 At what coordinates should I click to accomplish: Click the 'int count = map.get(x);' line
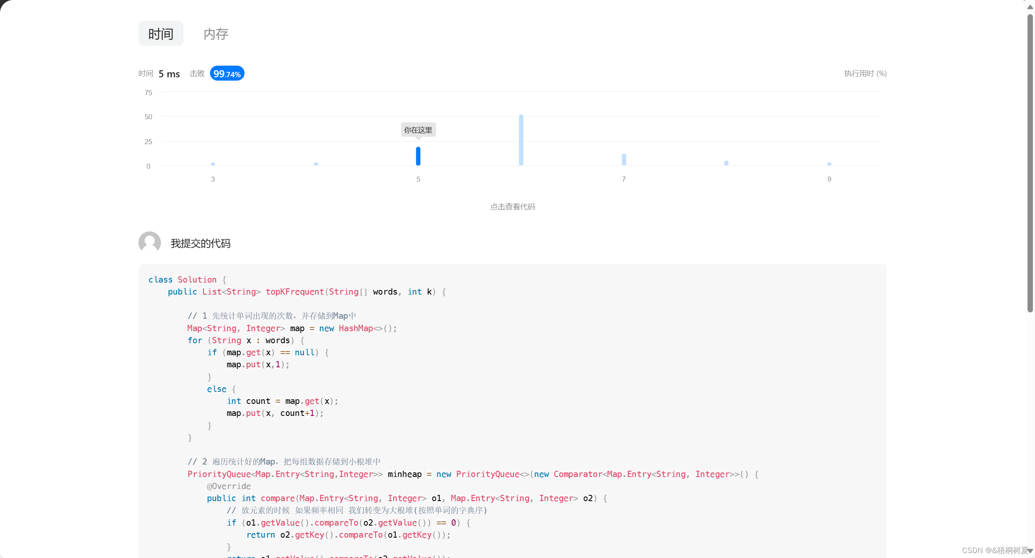(282, 401)
